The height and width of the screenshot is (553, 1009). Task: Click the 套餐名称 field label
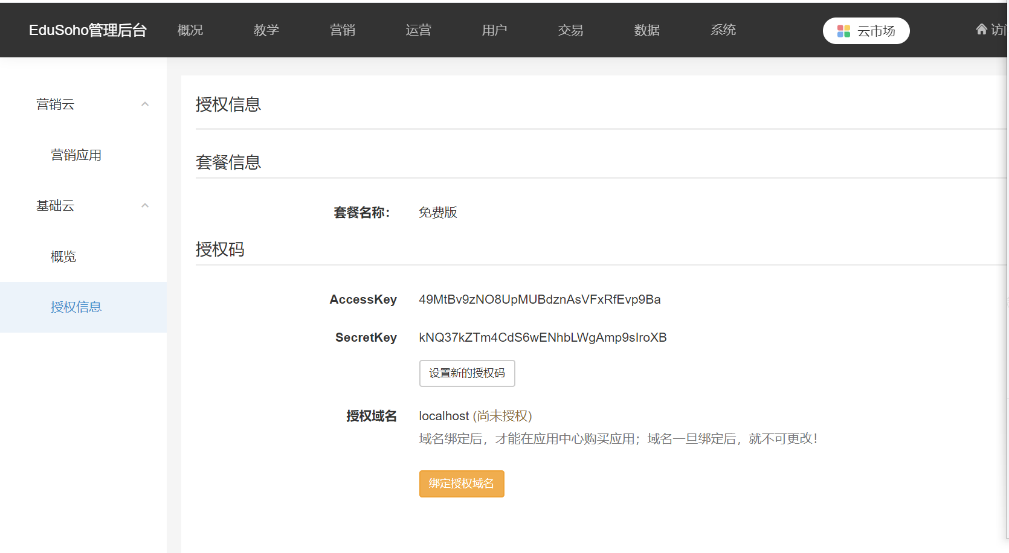point(362,213)
